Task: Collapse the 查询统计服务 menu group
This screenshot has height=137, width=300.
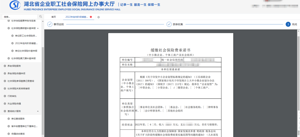Action: [38, 111]
